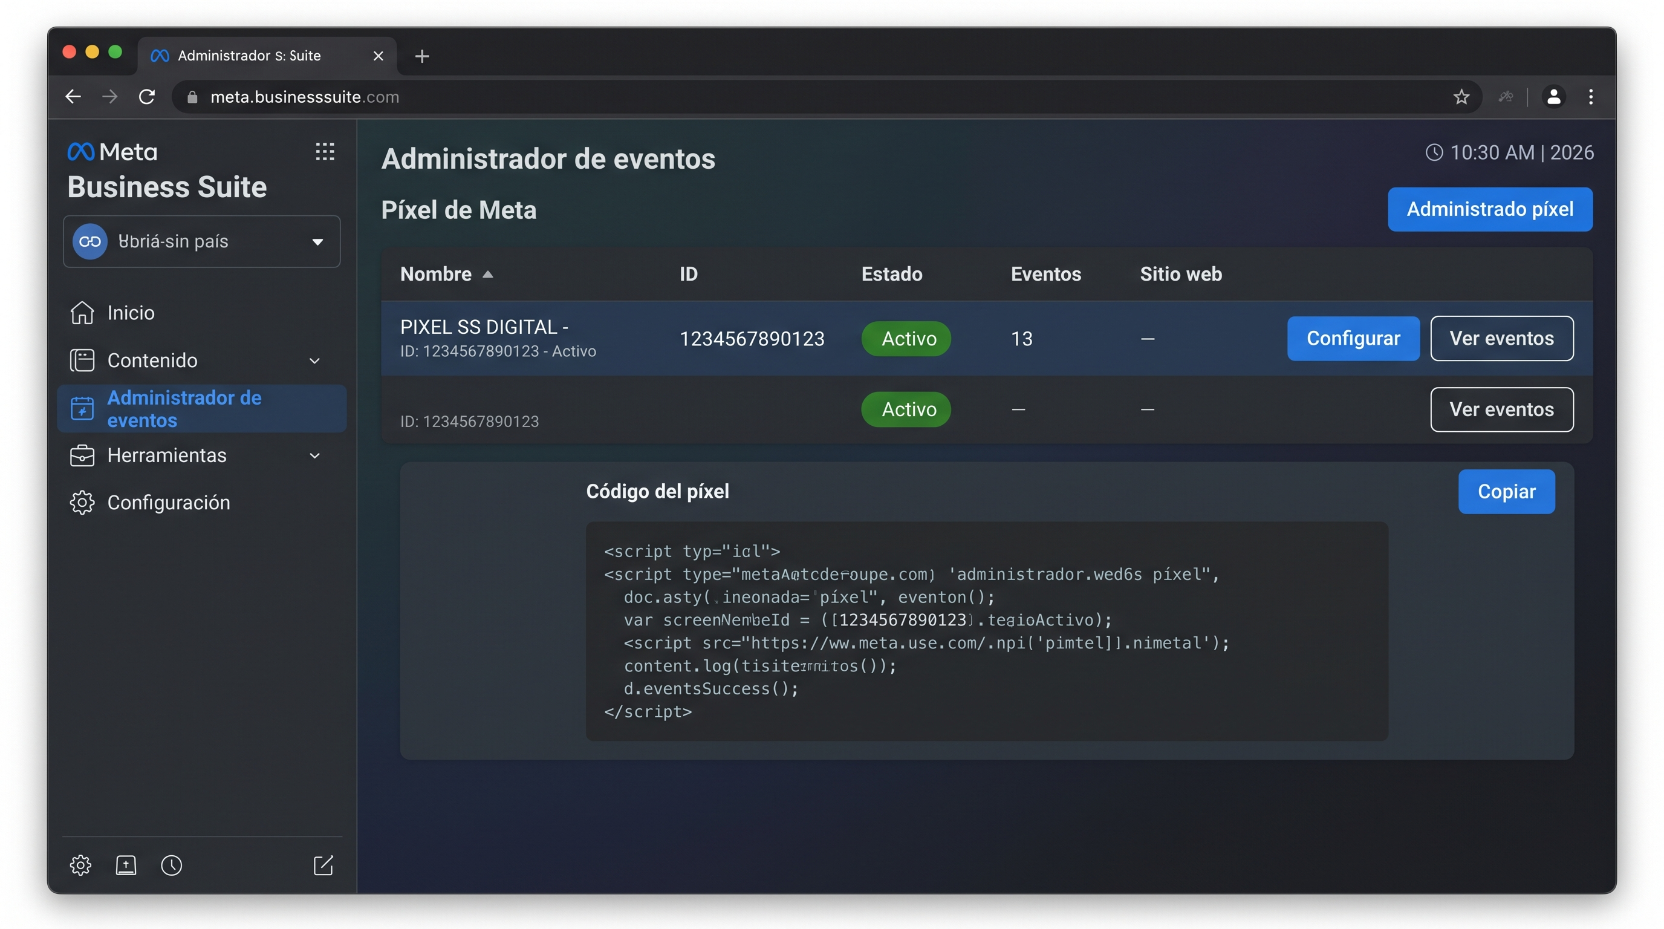Open Herramientas in the sidebar
Image resolution: width=1664 pixels, height=929 pixels.
coord(201,455)
